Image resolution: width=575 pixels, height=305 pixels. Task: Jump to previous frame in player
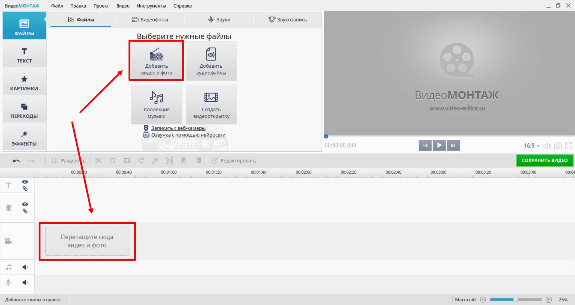pyautogui.click(x=425, y=145)
